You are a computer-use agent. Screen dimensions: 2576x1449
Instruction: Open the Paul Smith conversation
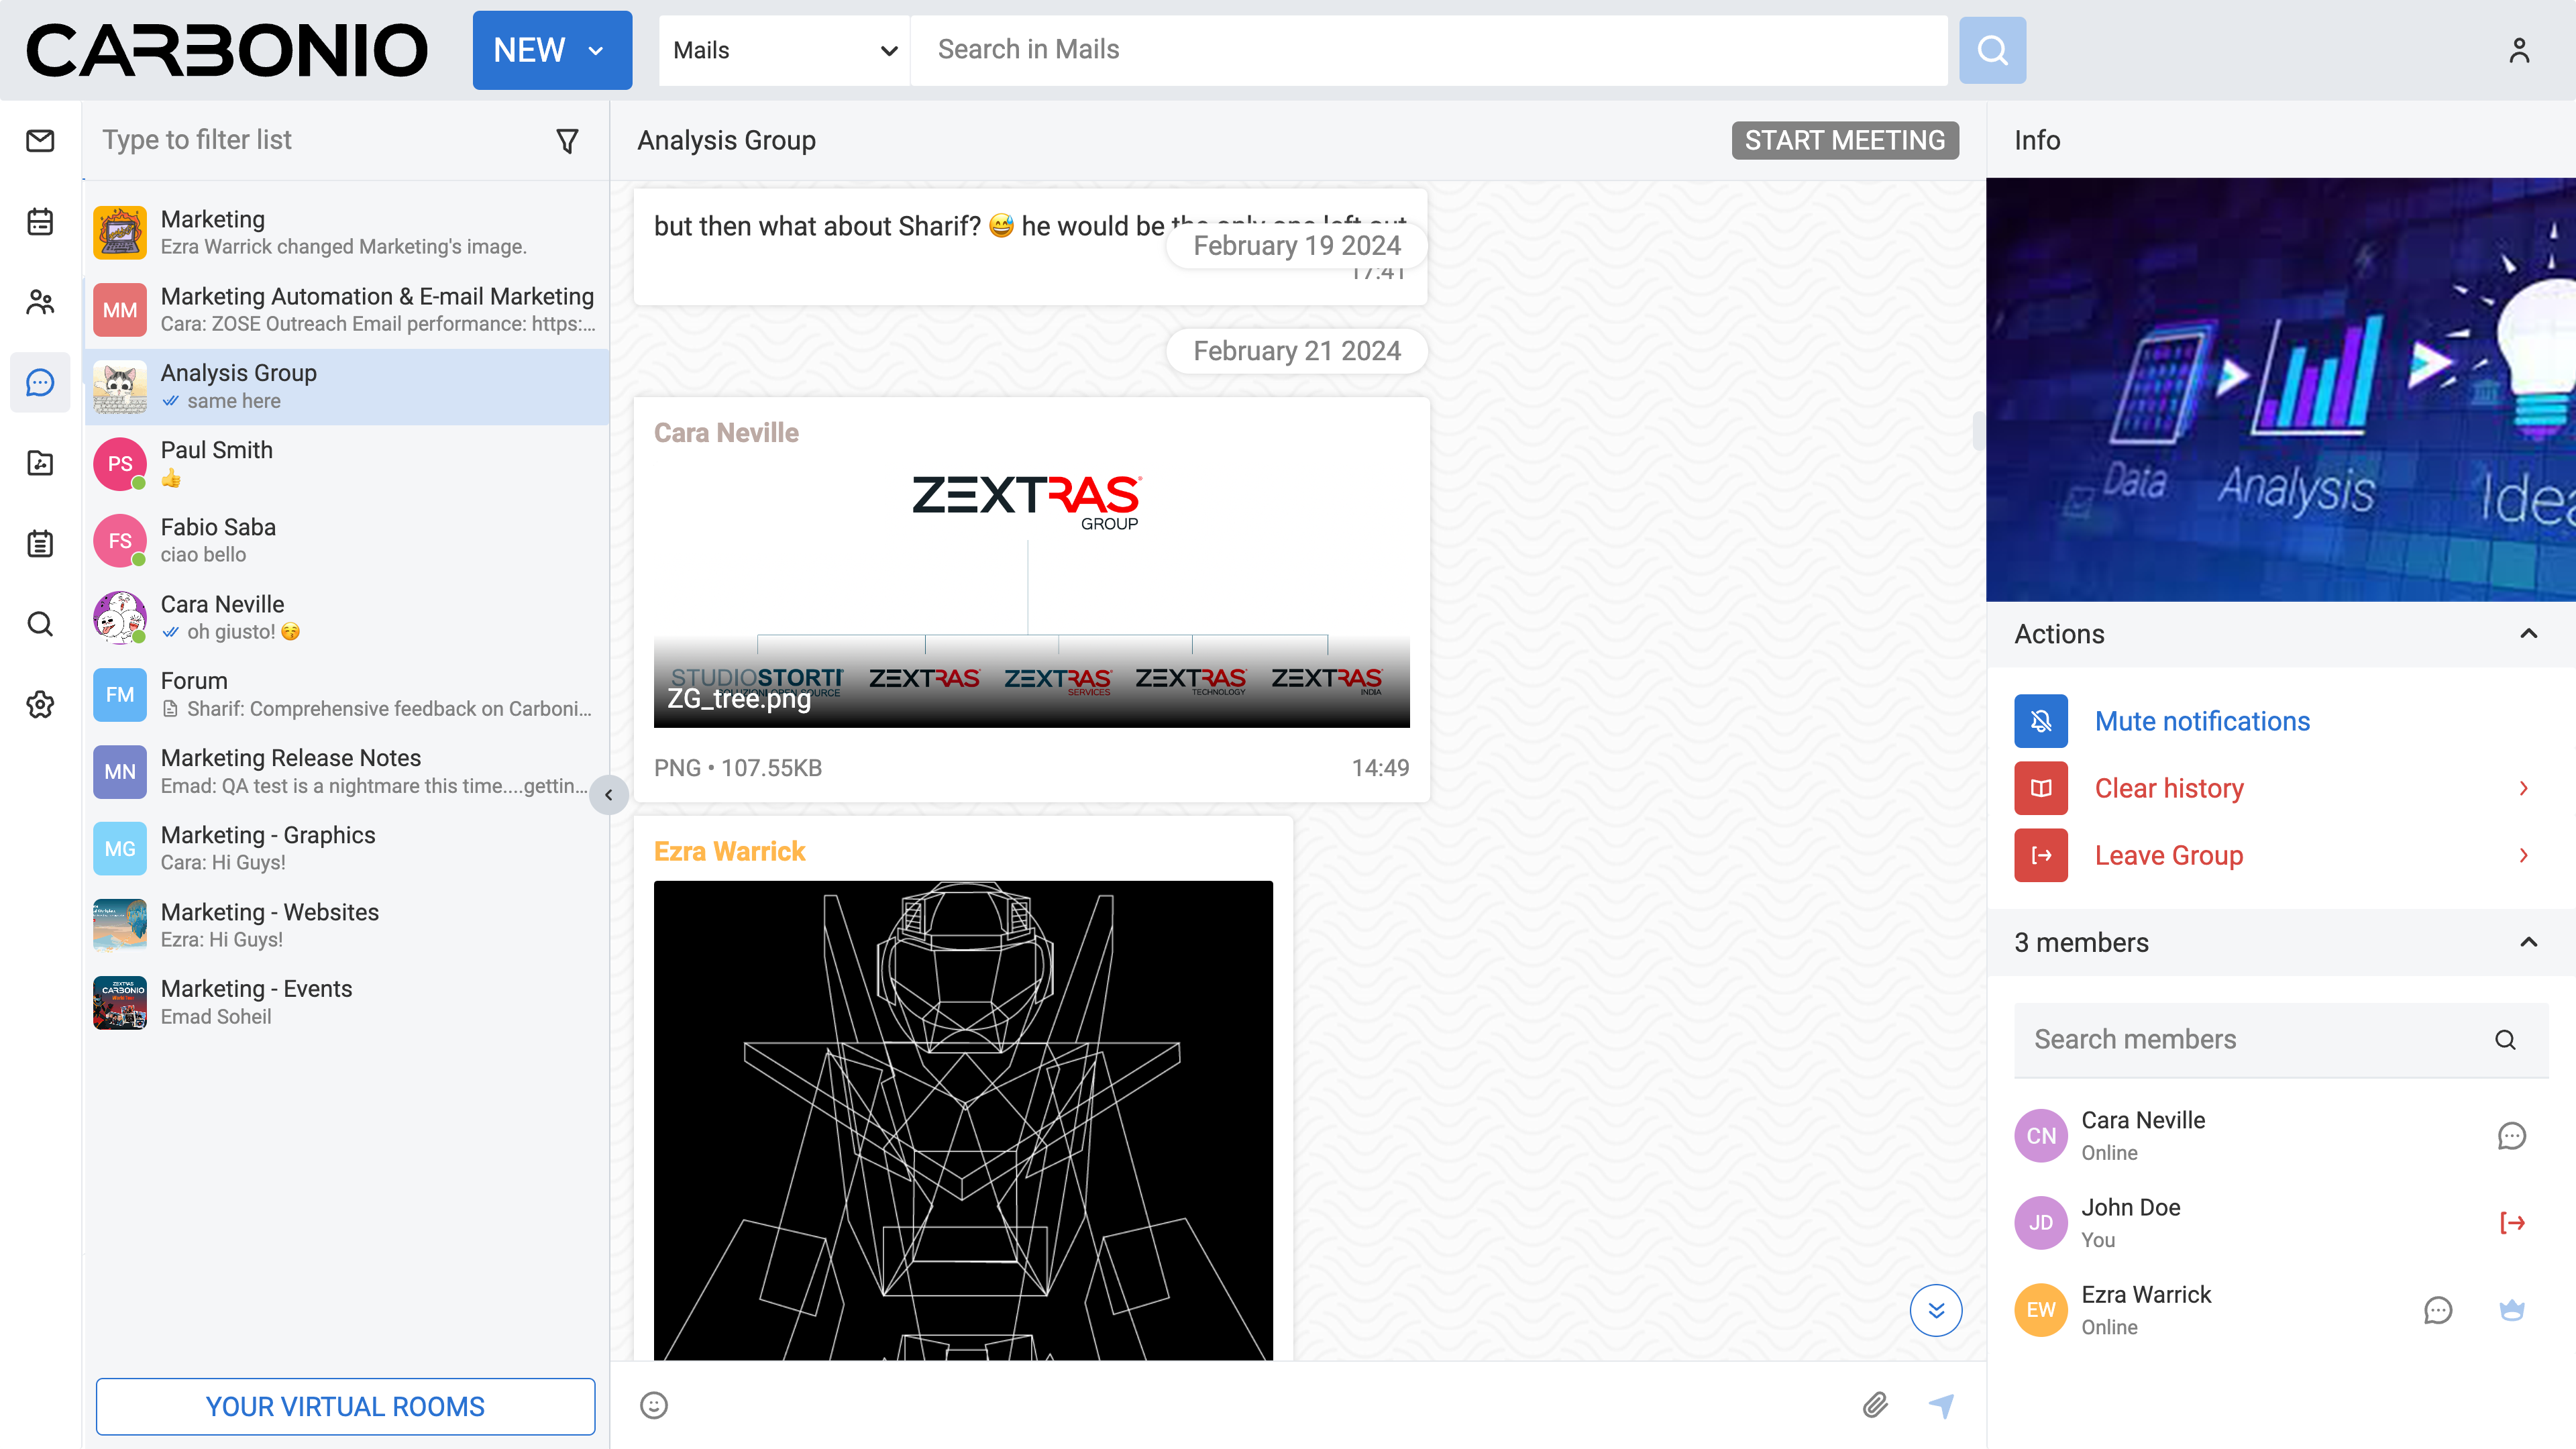[x=346, y=463]
